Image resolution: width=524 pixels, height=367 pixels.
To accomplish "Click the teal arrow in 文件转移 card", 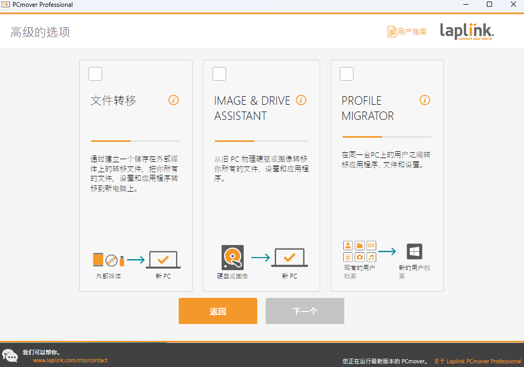I will pos(136,260).
